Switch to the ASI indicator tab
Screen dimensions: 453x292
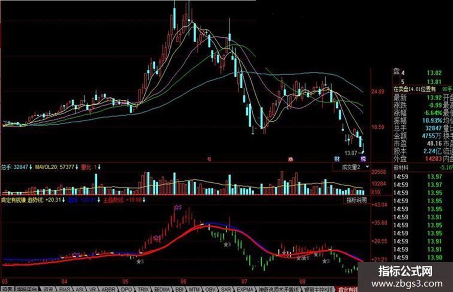[80, 289]
